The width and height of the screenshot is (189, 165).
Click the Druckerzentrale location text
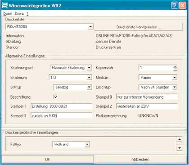(108, 47)
